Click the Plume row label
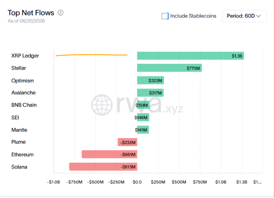 tap(19, 142)
